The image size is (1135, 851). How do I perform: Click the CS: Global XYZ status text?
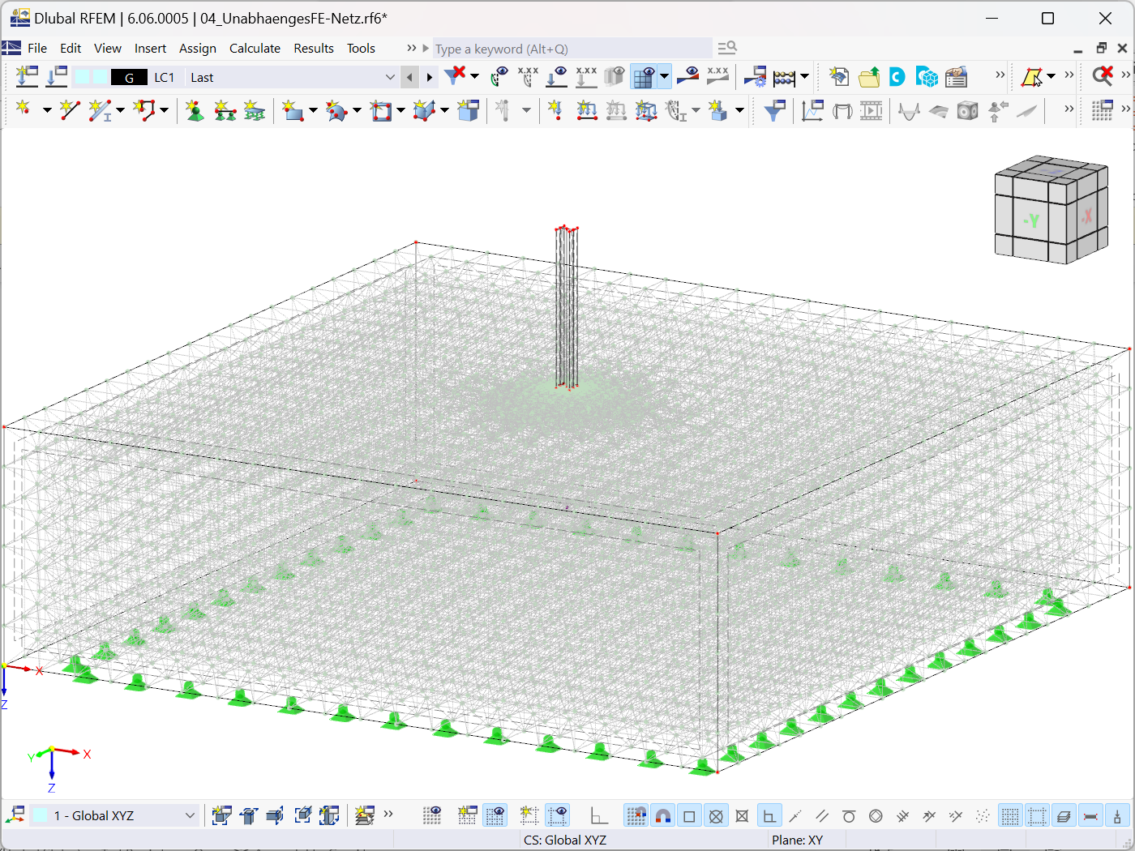(565, 840)
